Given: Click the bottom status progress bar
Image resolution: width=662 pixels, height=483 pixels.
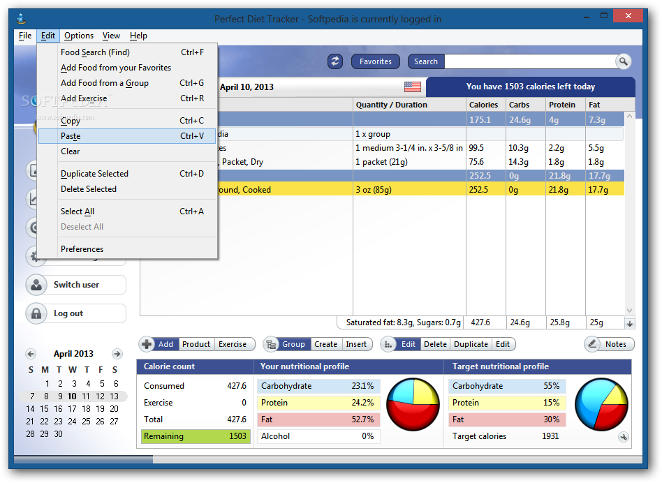Looking at the screenshot, I should (x=328, y=459).
